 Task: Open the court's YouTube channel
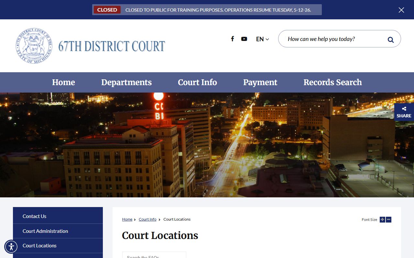(x=244, y=39)
